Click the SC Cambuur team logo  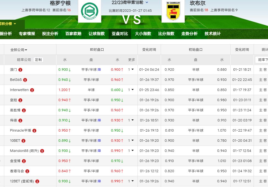(173, 11)
